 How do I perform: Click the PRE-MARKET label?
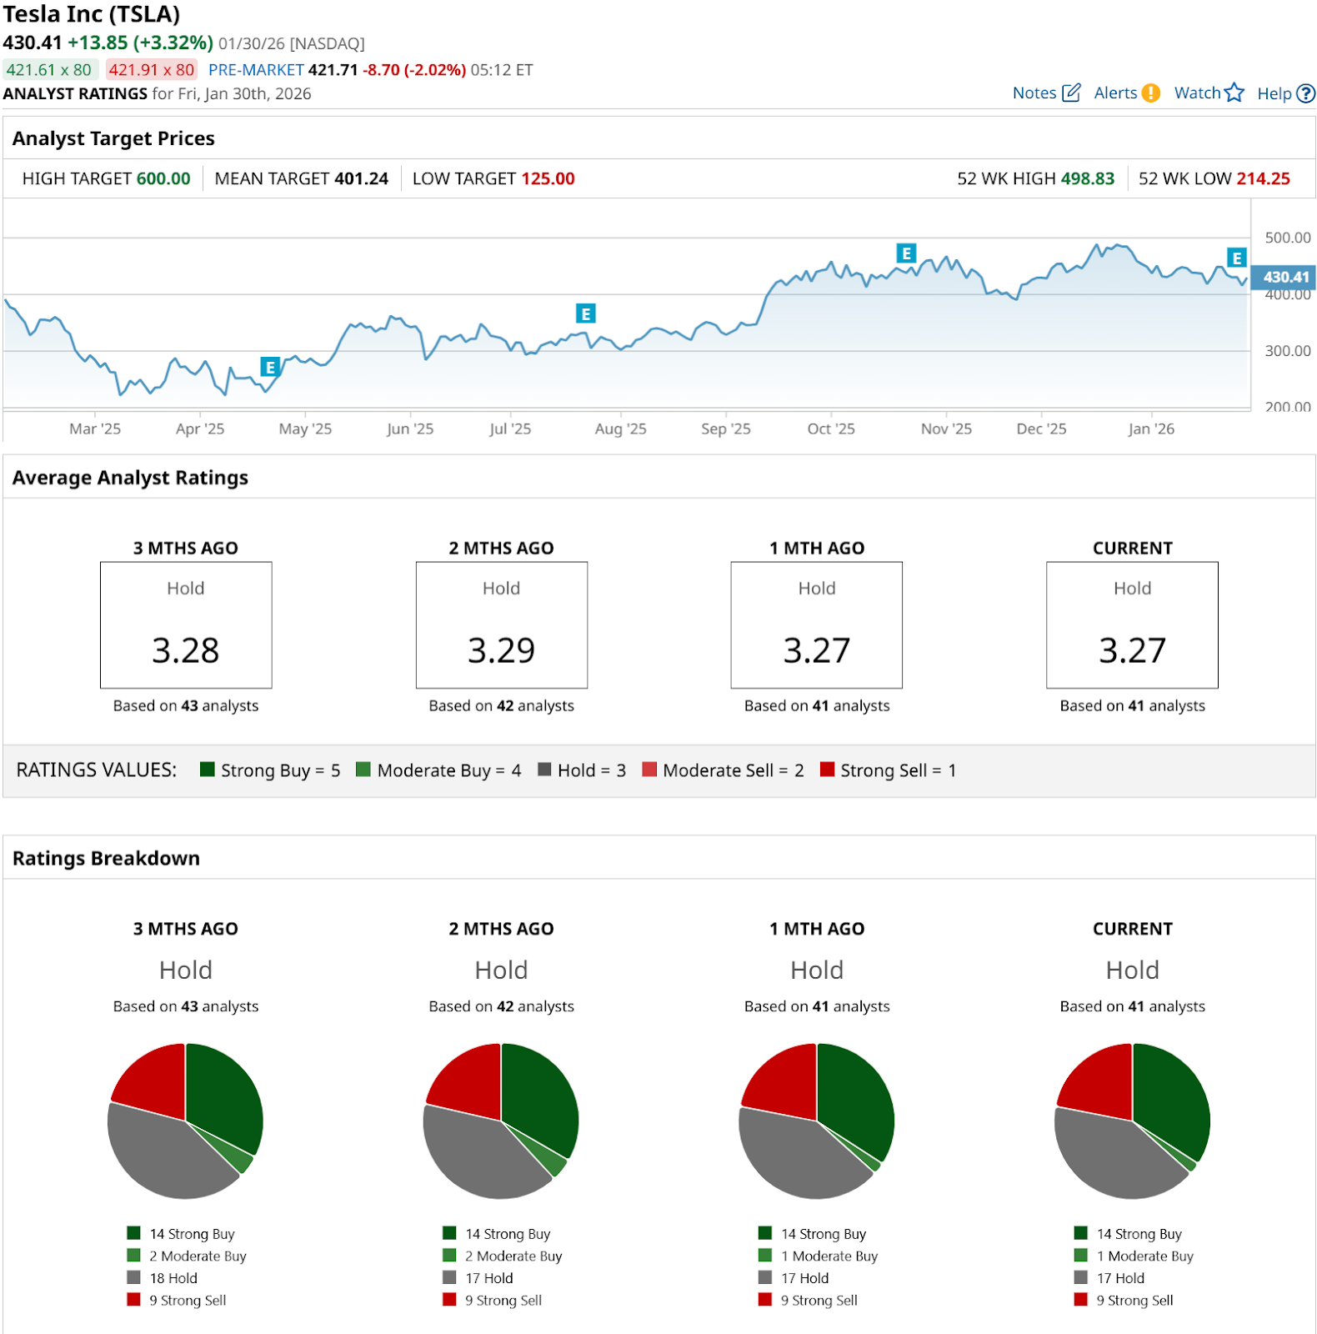[256, 70]
